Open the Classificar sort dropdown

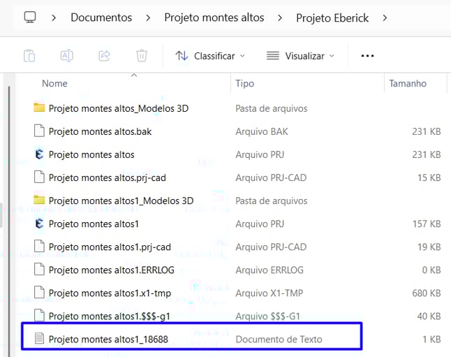(x=210, y=56)
